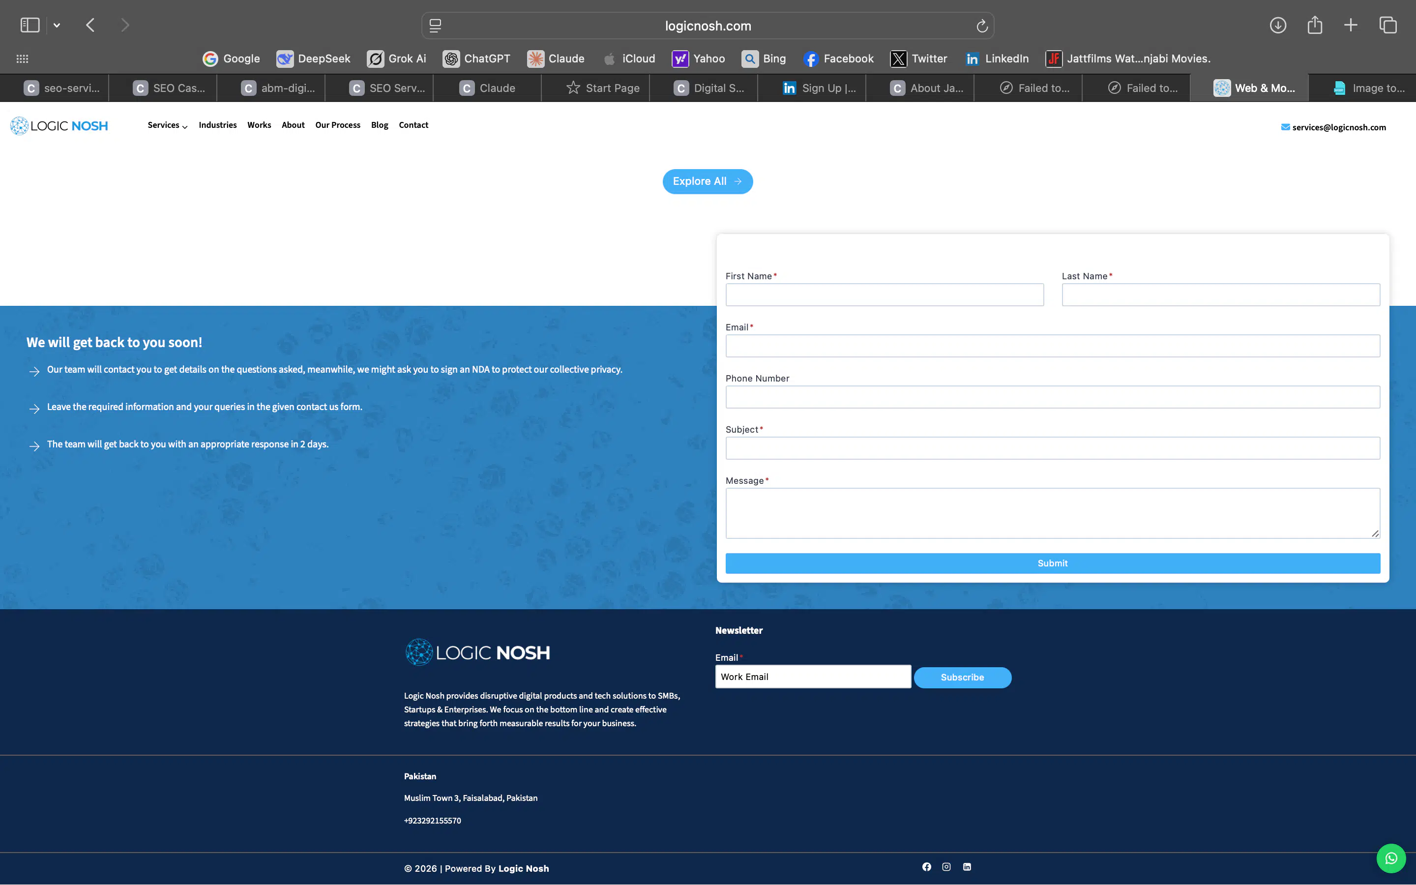Open Instagram from the footer social icons

[x=947, y=867]
